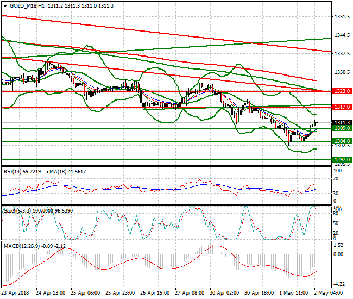This screenshot has width=353, height=299.
Task: Click the current price label 1311.3
Action: (x=342, y=122)
